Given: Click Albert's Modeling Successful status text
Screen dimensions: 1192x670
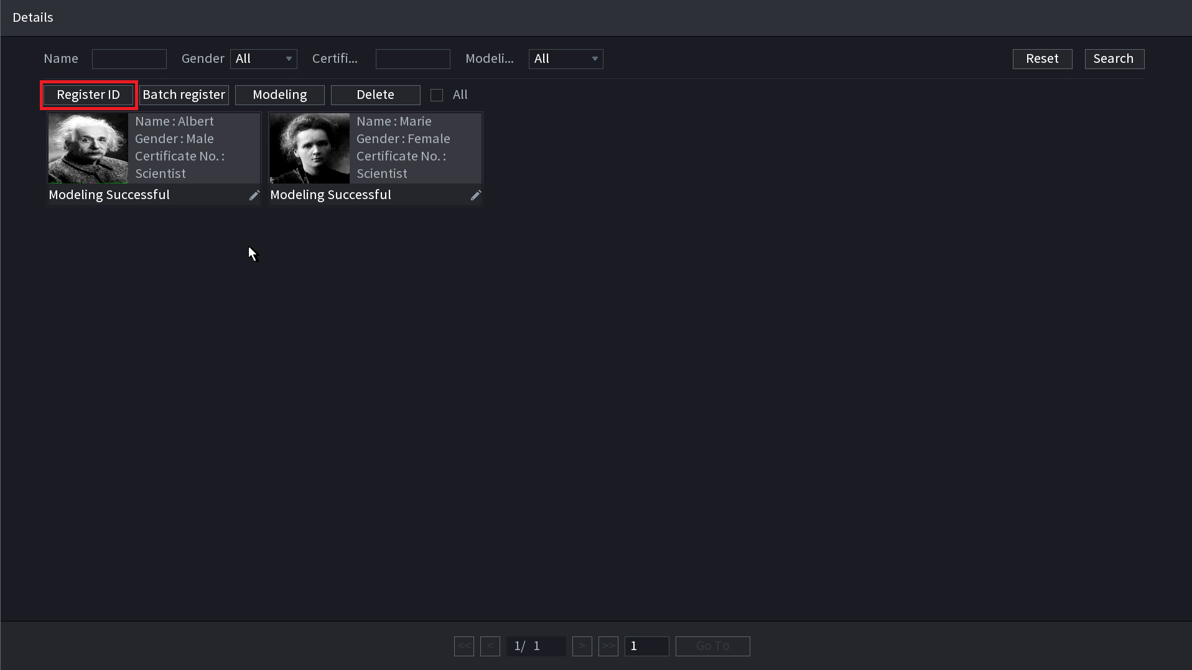Looking at the screenshot, I should click(109, 195).
